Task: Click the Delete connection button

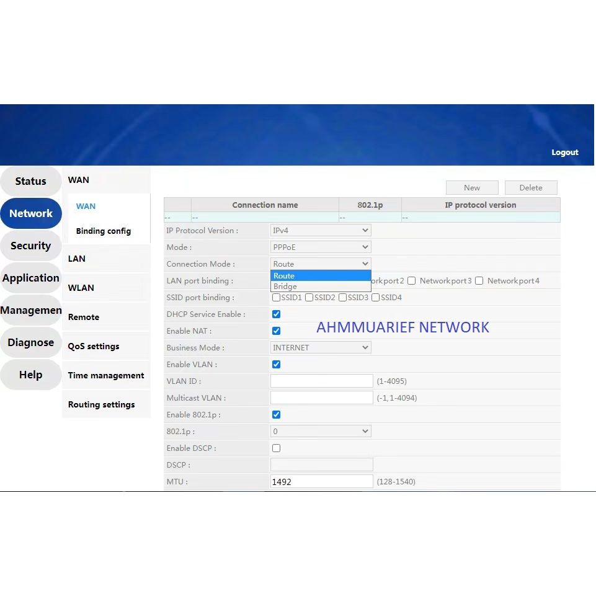Action: point(530,188)
